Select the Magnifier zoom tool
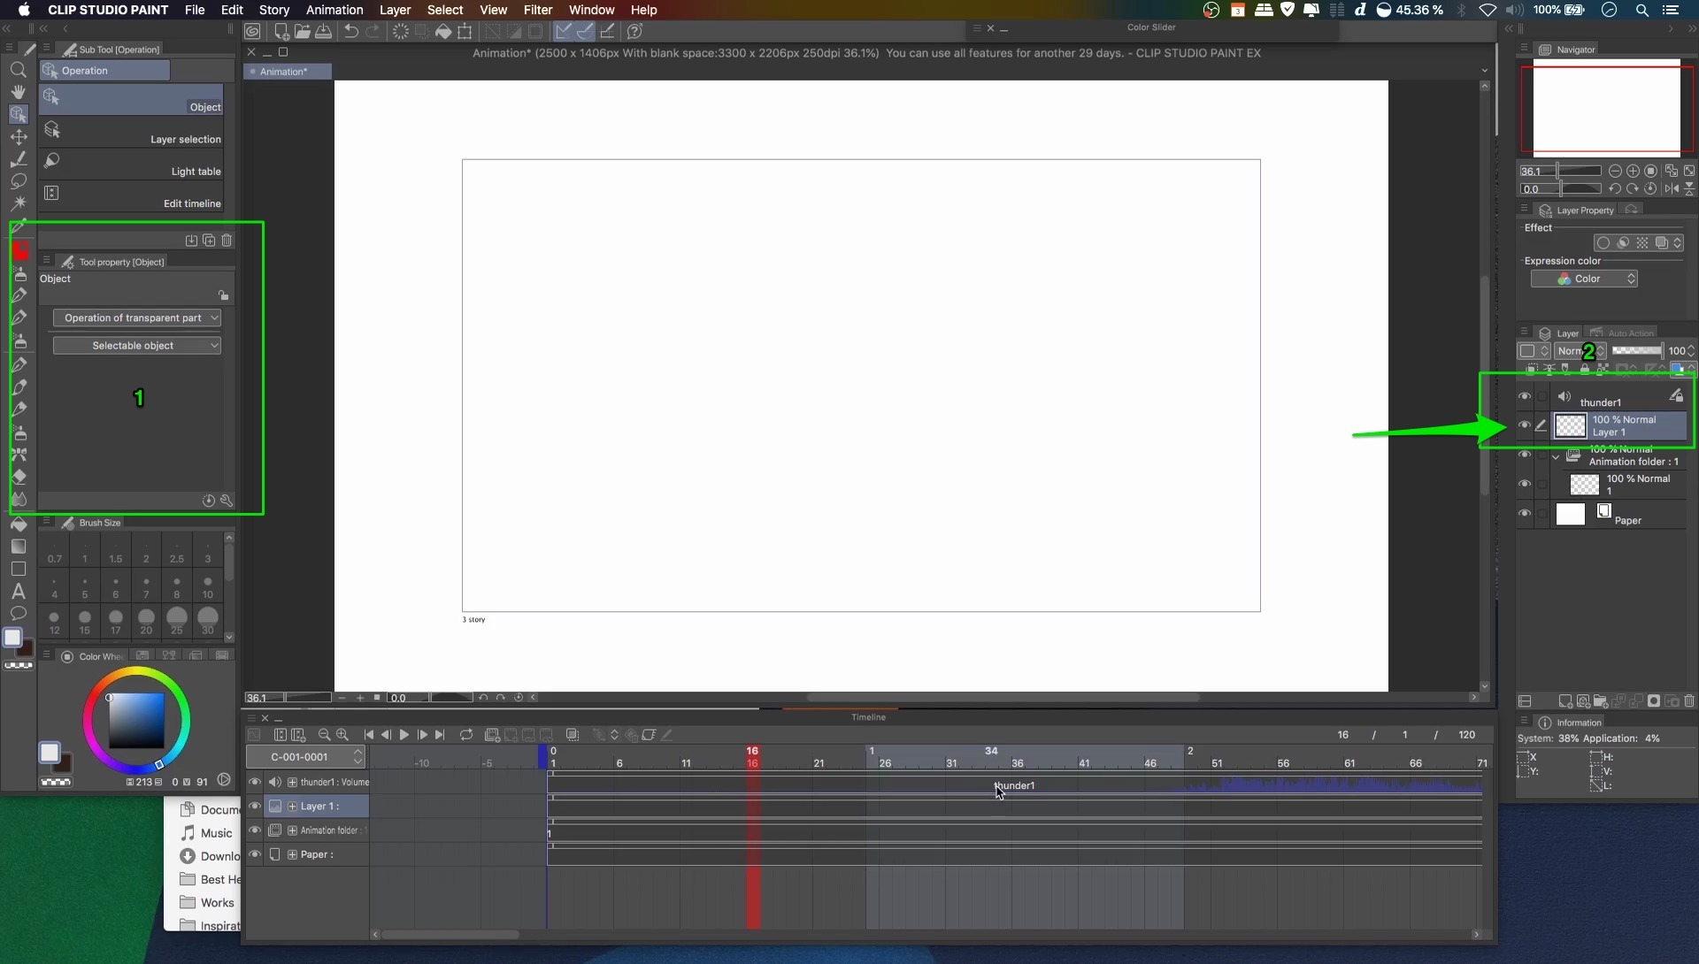Viewport: 1699px width, 964px height. tap(18, 70)
